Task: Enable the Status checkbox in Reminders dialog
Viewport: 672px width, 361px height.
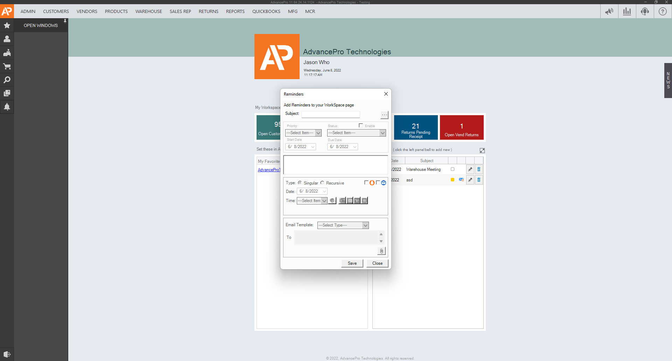Action: [361, 125]
